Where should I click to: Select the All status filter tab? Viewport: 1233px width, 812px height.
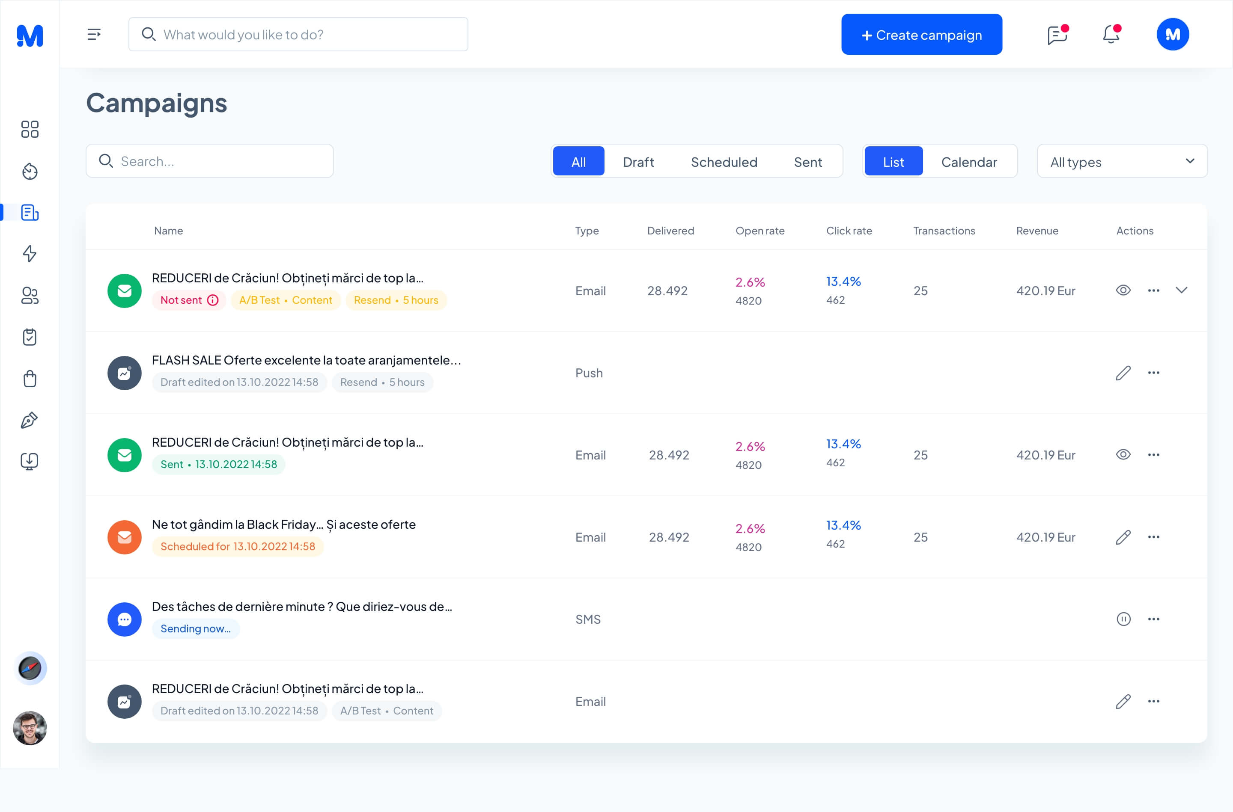pos(579,162)
